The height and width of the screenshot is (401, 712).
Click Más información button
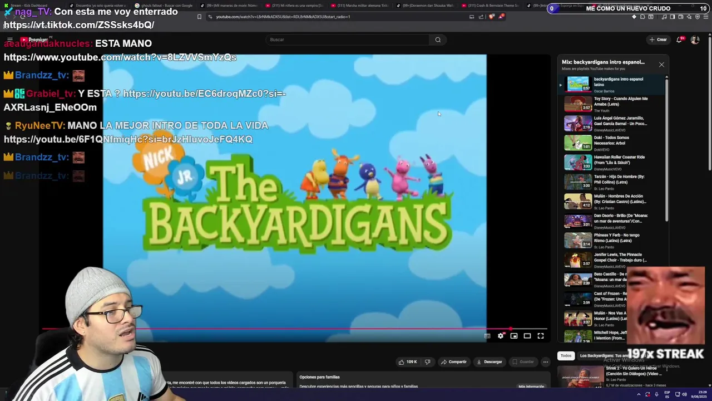pos(531,387)
